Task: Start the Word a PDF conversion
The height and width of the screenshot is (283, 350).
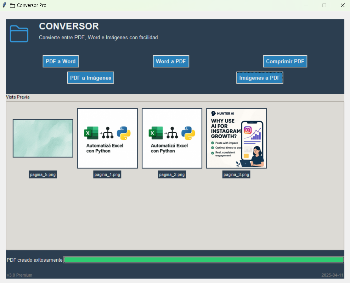Action: 171,61
